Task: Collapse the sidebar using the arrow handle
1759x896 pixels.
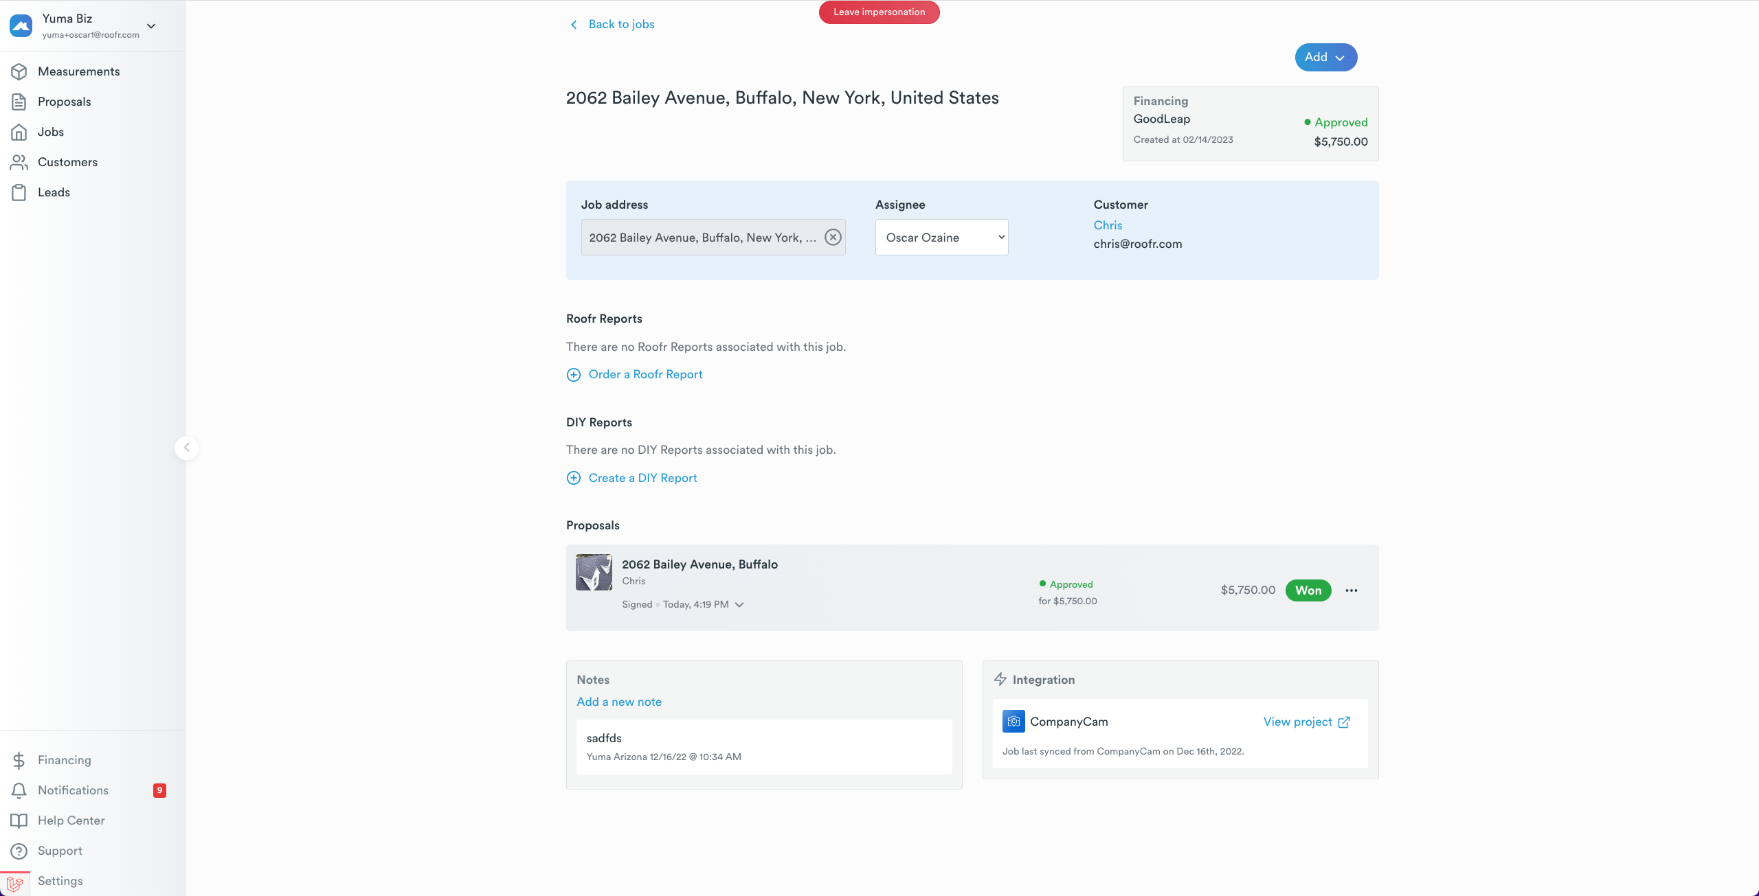Action: 186,448
